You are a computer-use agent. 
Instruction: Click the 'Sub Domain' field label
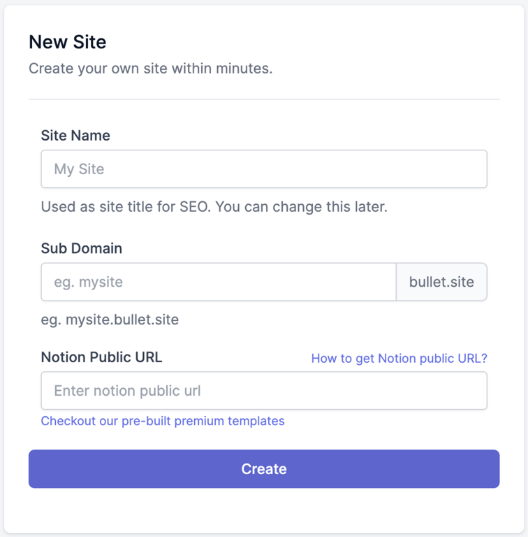coord(82,249)
